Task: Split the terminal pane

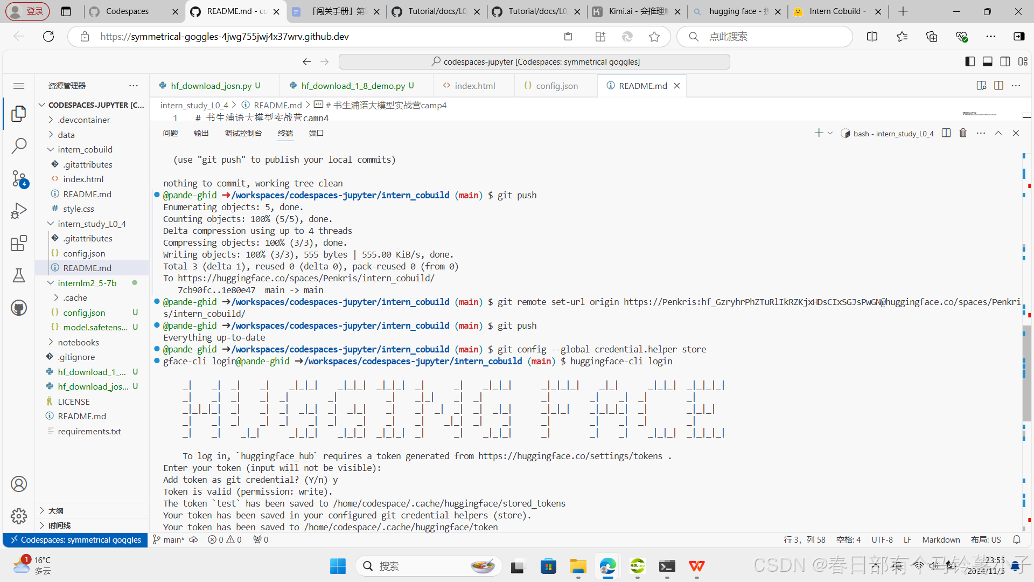Action: 946,133
